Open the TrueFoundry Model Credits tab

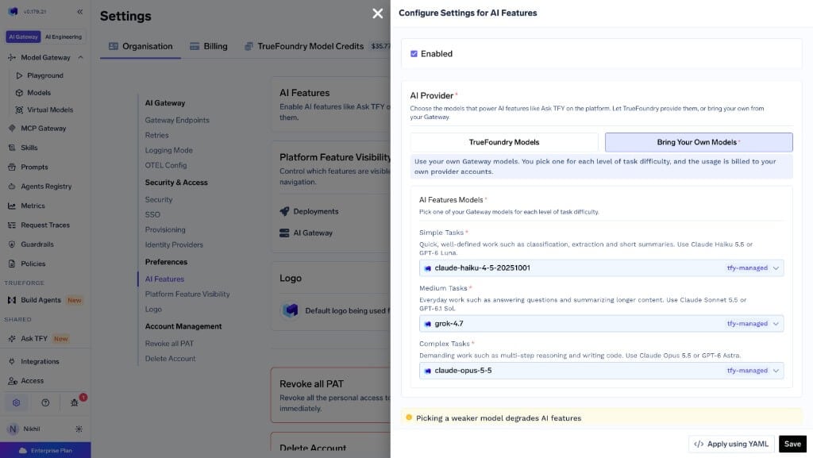point(304,46)
